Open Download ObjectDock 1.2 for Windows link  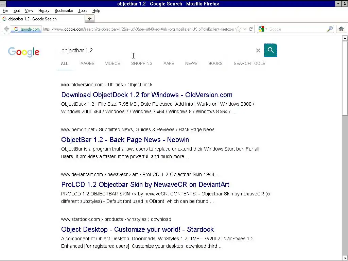[147, 95]
